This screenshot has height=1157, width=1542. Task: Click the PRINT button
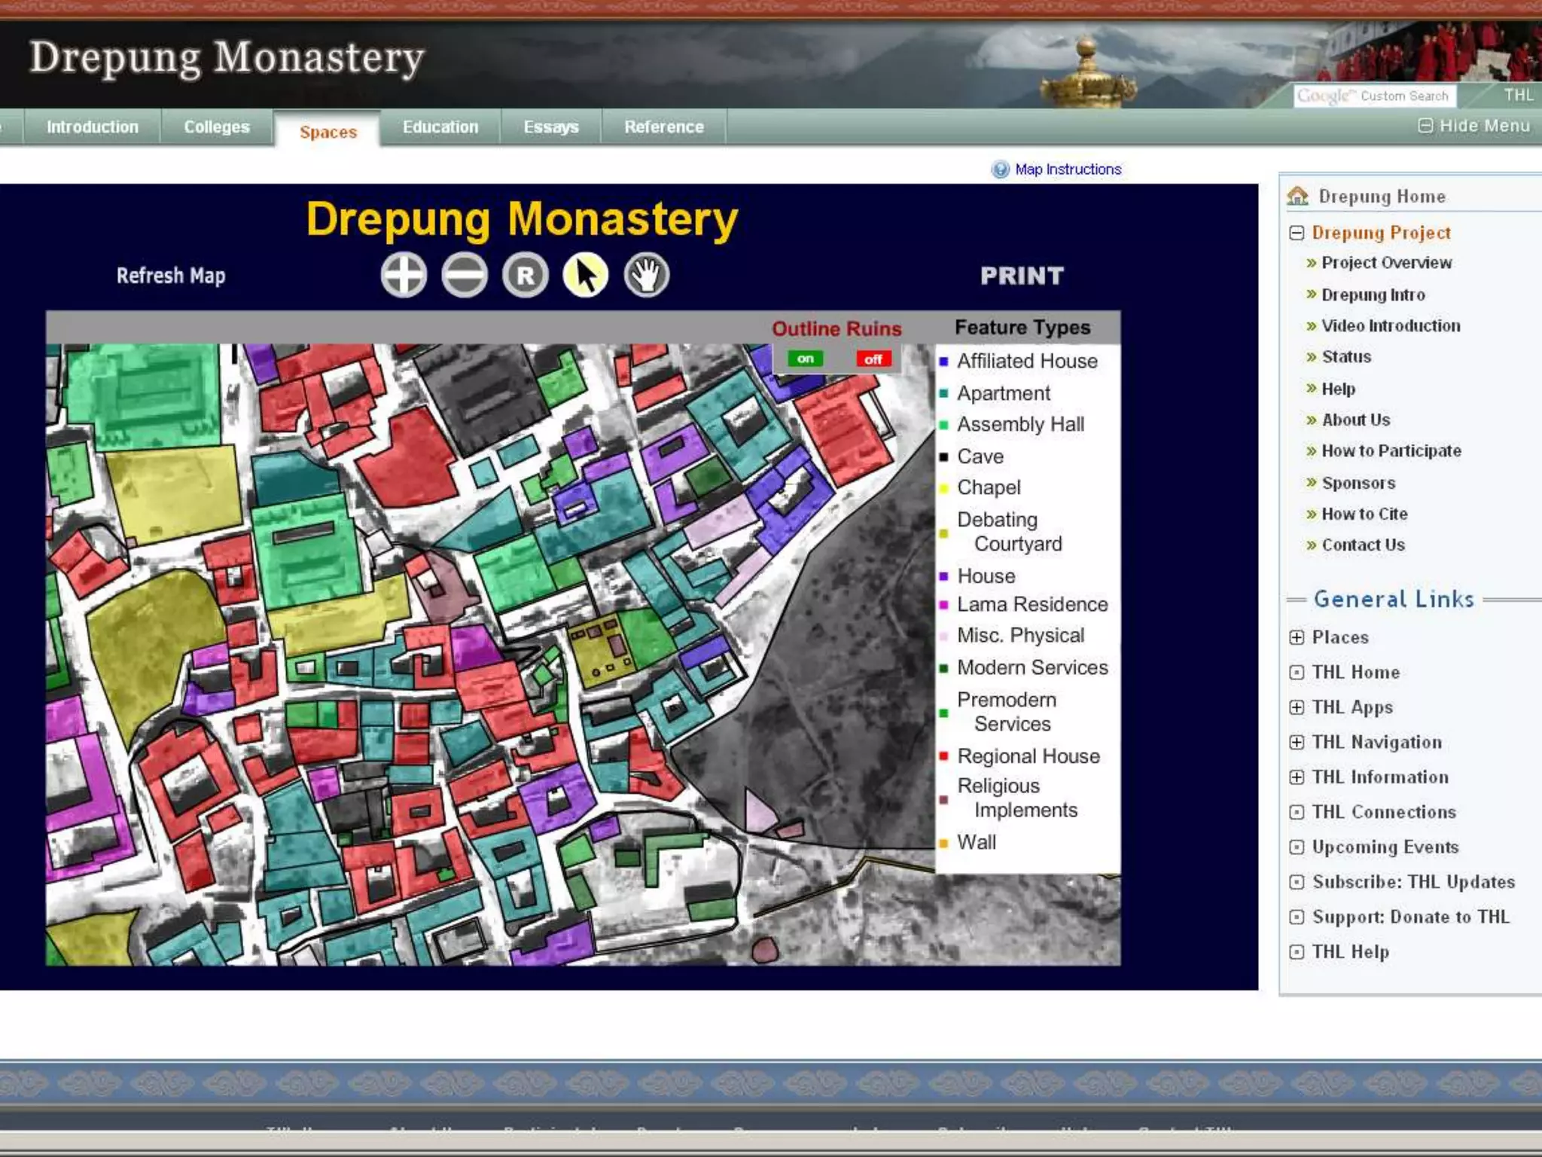coord(1022,276)
